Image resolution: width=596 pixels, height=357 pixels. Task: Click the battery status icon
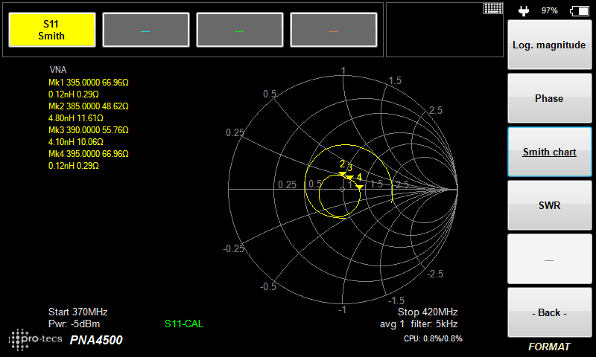pos(578,10)
